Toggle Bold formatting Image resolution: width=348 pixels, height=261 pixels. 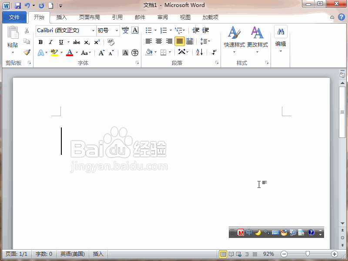coord(40,42)
